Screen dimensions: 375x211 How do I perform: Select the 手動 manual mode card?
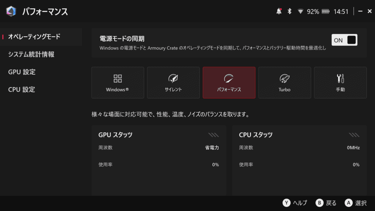[340, 82]
